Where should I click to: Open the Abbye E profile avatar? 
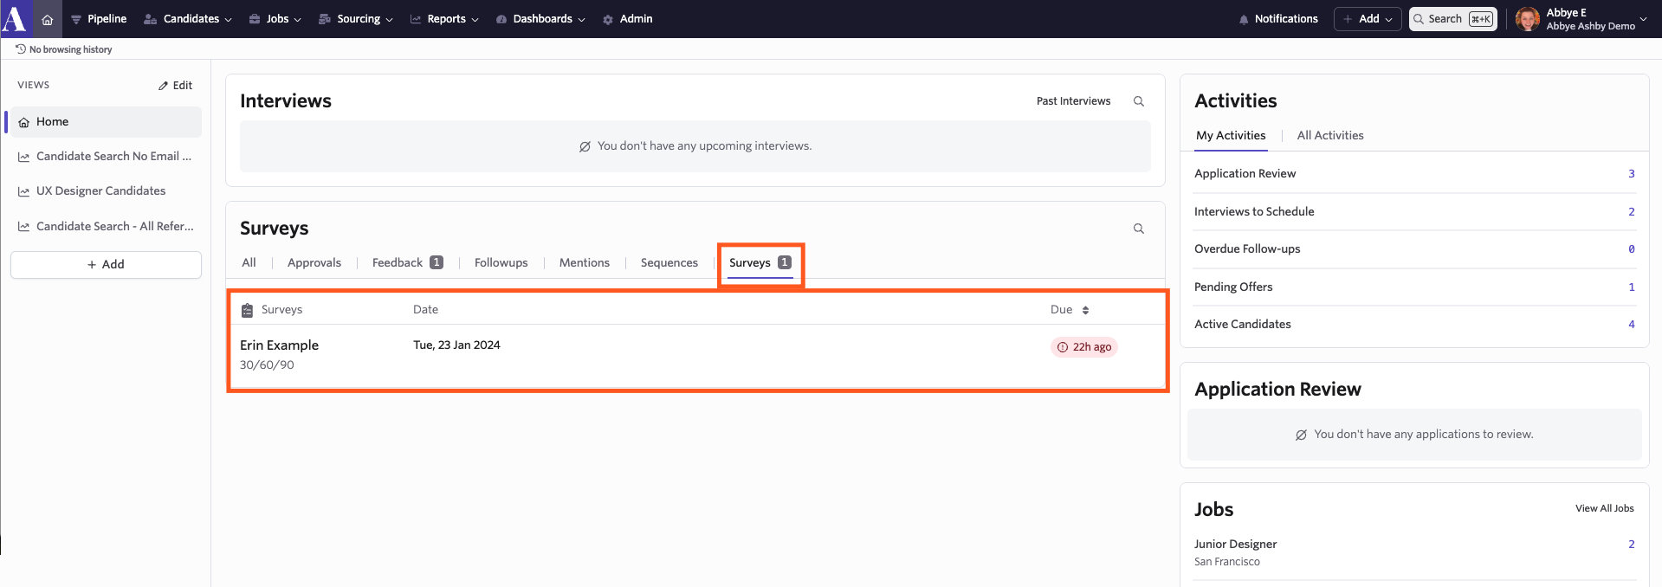coord(1528,19)
